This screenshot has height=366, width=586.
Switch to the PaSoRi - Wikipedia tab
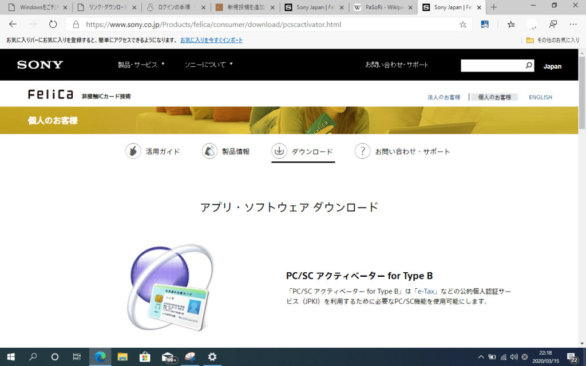(x=383, y=7)
